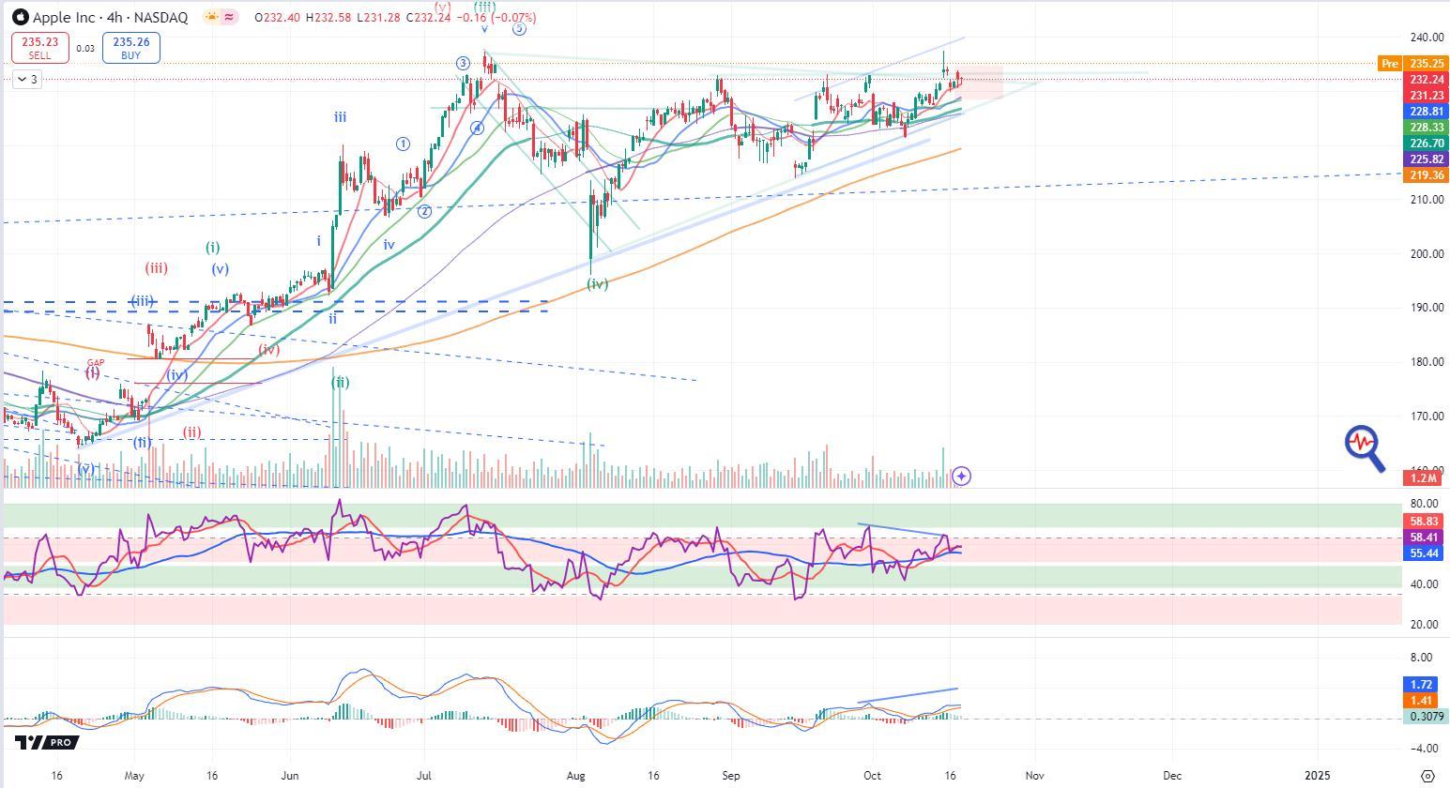Click the low value L231.28
Screen dimensions: 1450x788
(380, 18)
